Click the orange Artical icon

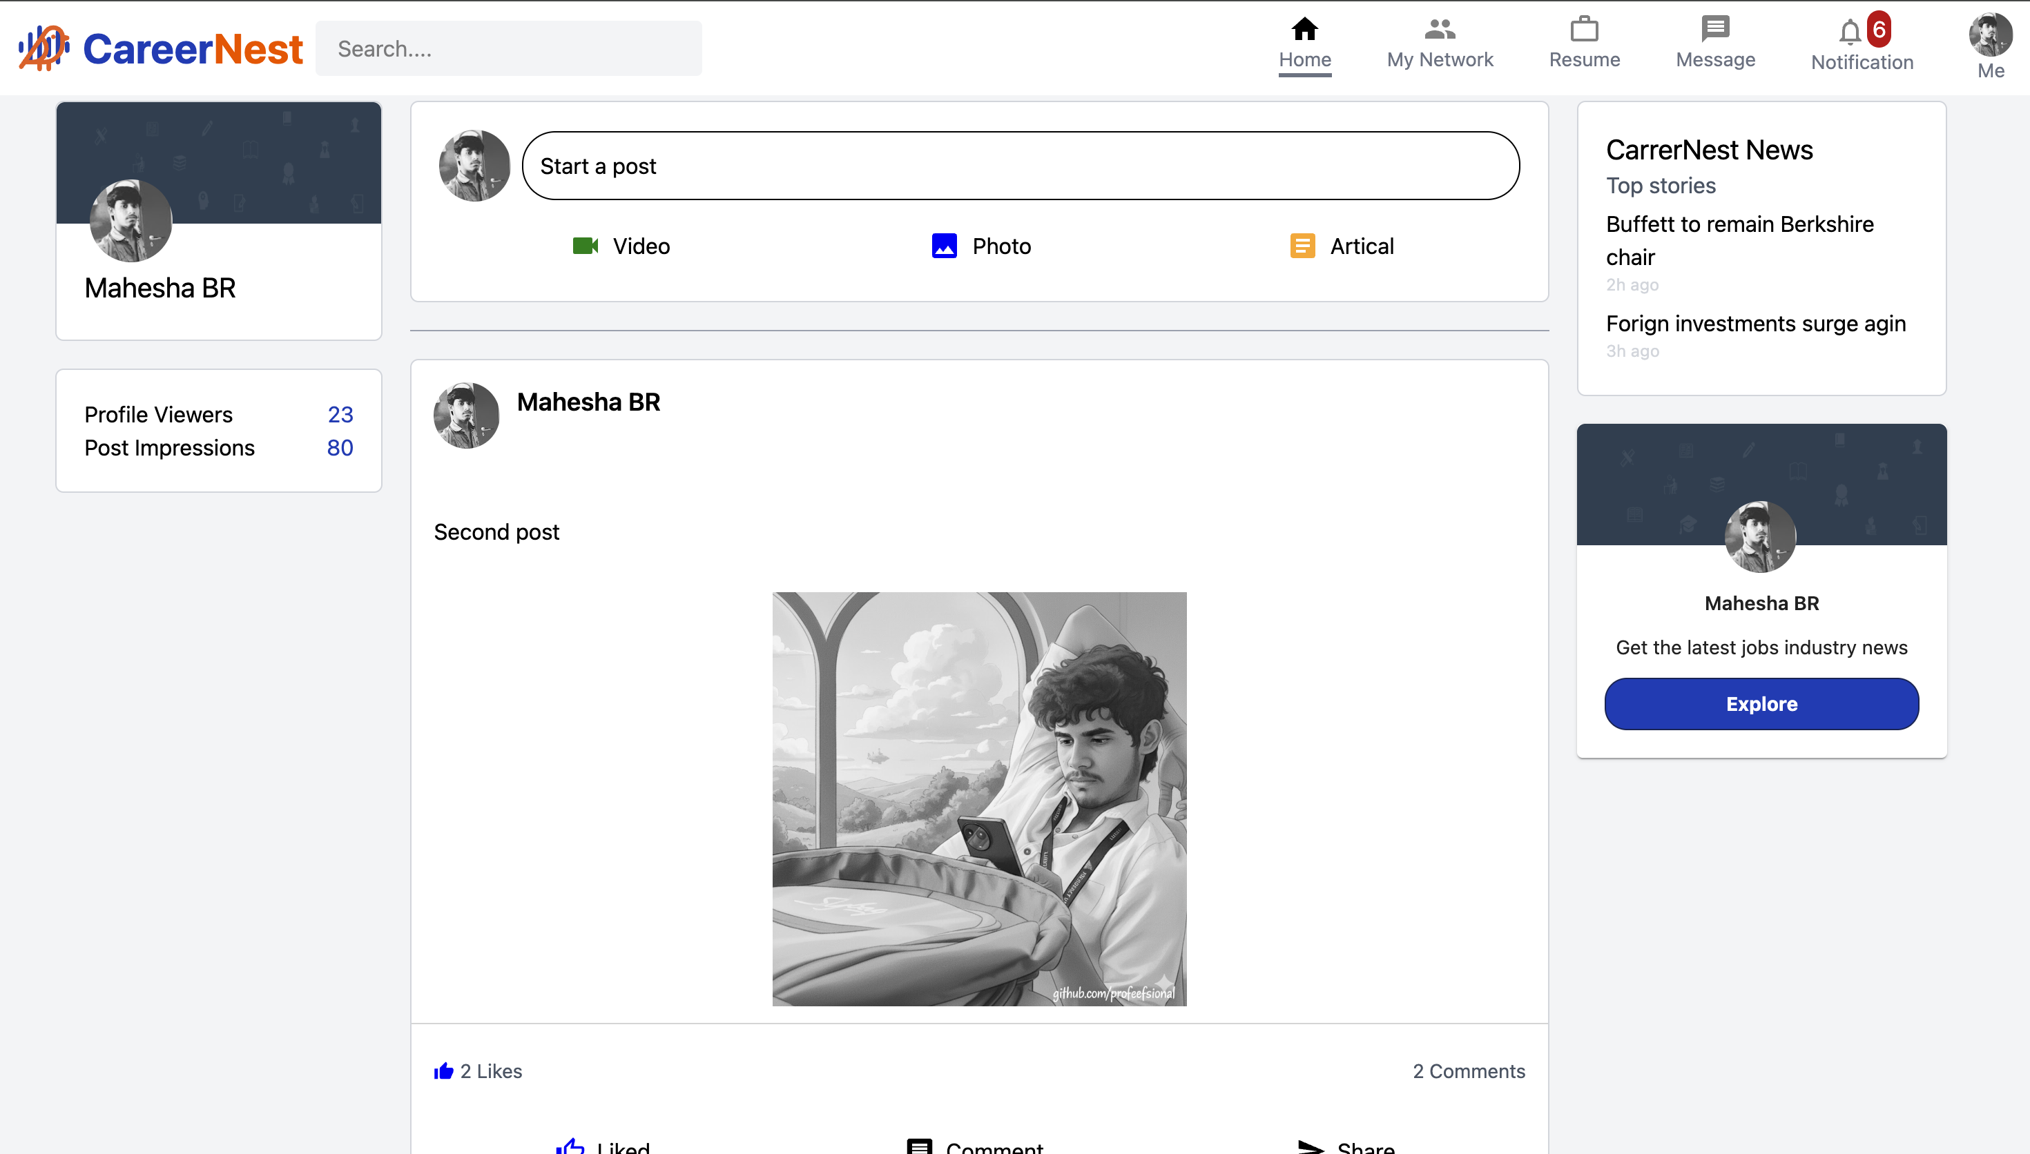[1302, 246]
